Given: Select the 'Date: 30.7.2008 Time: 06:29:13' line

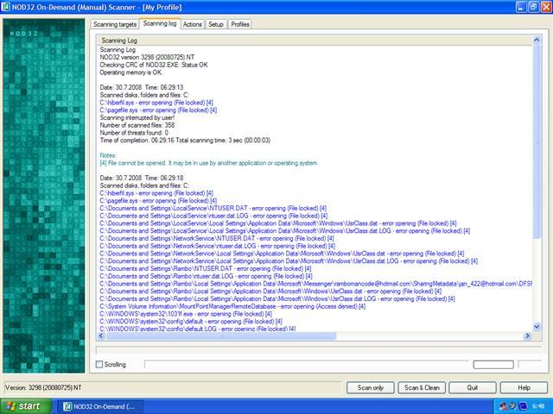Looking at the screenshot, I should [x=142, y=87].
